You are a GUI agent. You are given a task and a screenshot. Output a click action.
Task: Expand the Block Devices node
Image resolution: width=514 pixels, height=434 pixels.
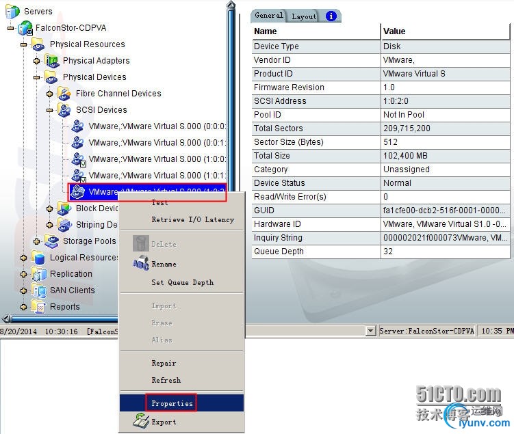pos(49,209)
